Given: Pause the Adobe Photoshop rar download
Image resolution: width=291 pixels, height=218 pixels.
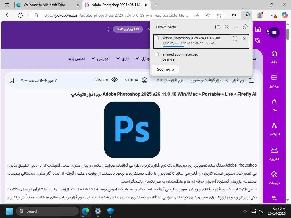Looking at the screenshot, I should [x=235, y=39].
